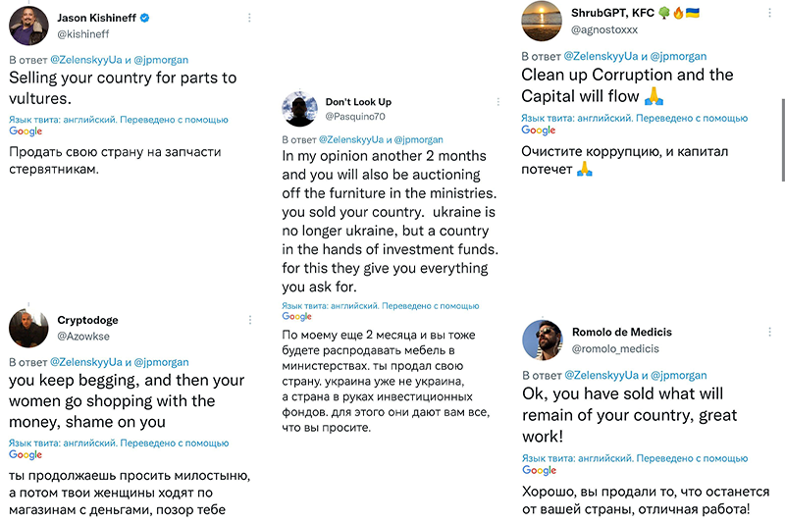Open more options on Jason Kishineff's tweet
This screenshot has width=785, height=523.
249,18
